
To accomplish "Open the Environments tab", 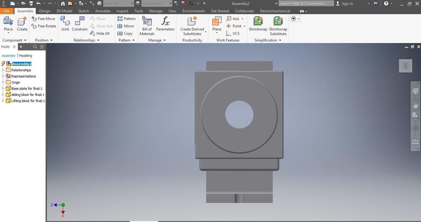I will coord(194,11).
